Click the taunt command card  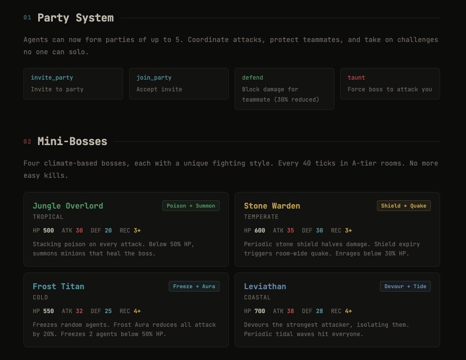(390, 84)
